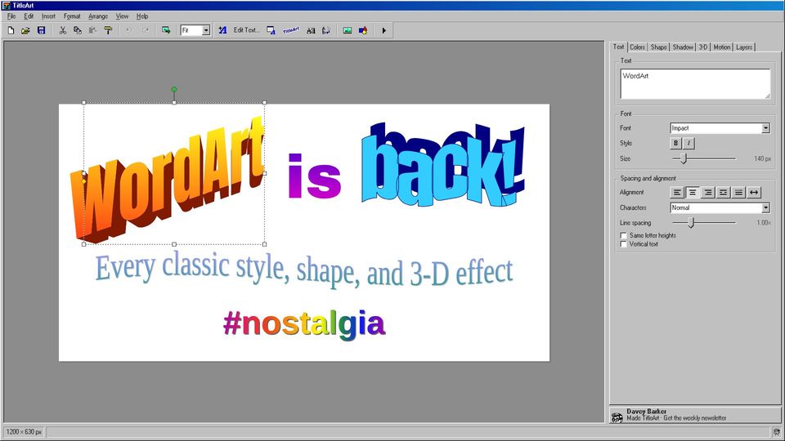Screen dimensions: 785x441
Task: Save the project with the floppy icon
Action: pos(42,30)
